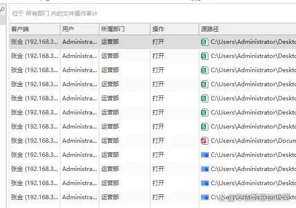Click Administra... user cell in highlighted row
Image resolution: width=296 pixels, height=208 pixels.
[79, 42]
